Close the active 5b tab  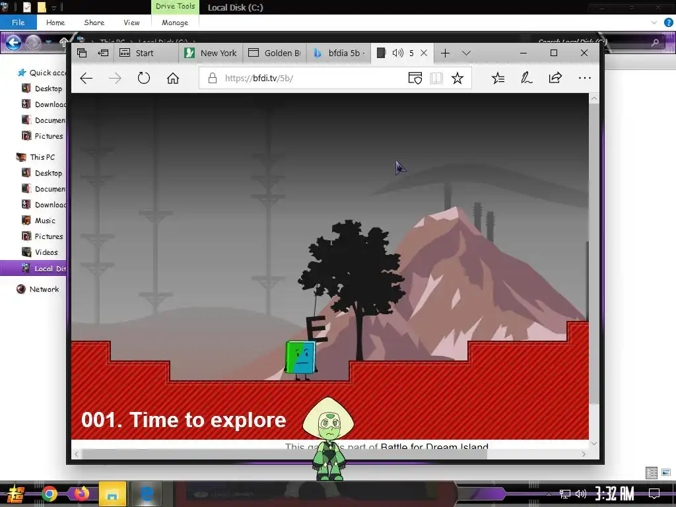pyautogui.click(x=424, y=53)
